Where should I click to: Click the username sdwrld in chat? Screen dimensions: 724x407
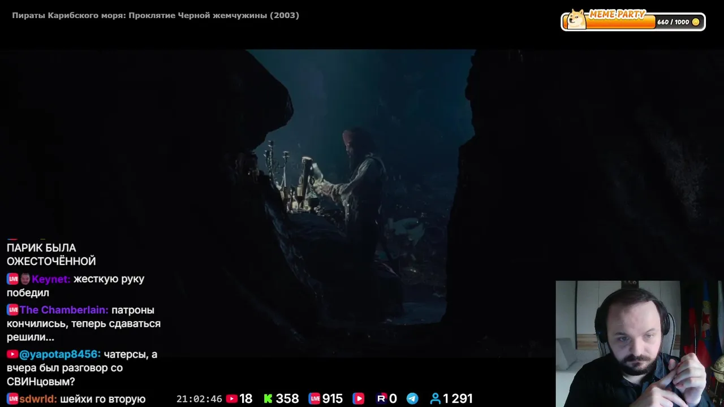(38, 399)
